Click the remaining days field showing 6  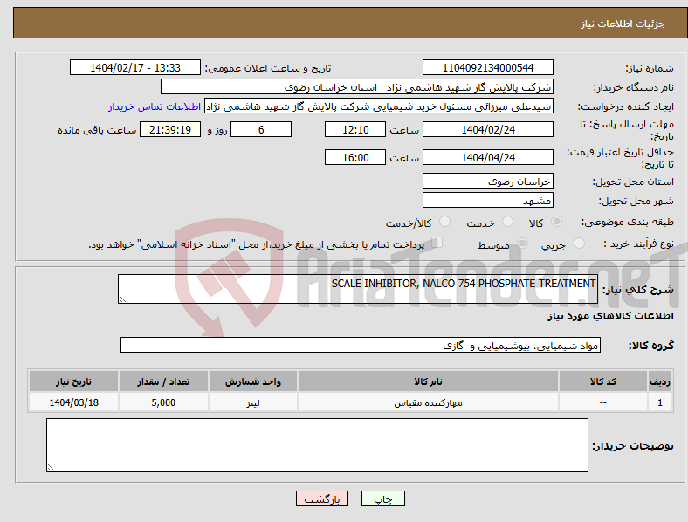261,129
